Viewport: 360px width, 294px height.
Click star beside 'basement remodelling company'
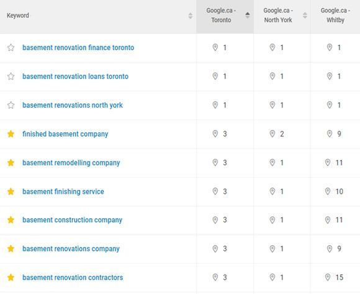click(x=11, y=163)
